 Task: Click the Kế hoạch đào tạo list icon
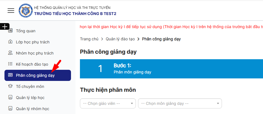(x=11, y=64)
